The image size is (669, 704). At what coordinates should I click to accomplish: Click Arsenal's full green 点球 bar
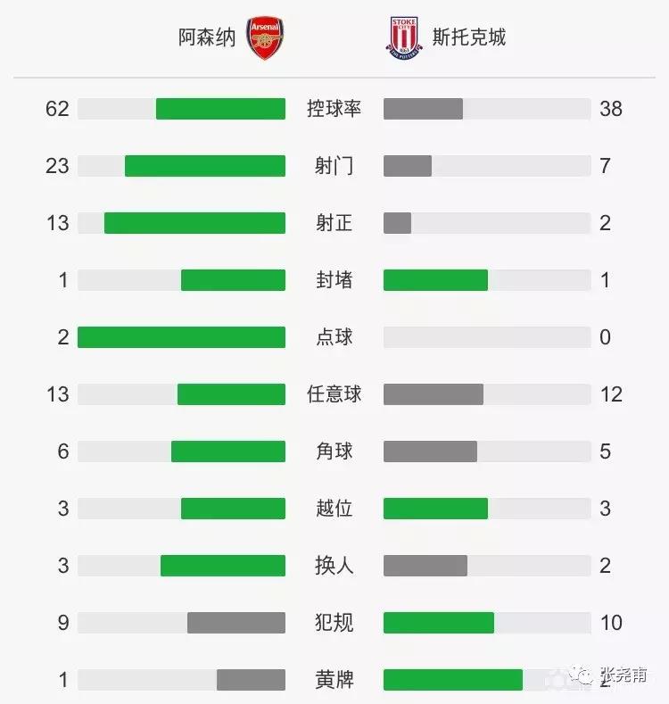(x=181, y=337)
